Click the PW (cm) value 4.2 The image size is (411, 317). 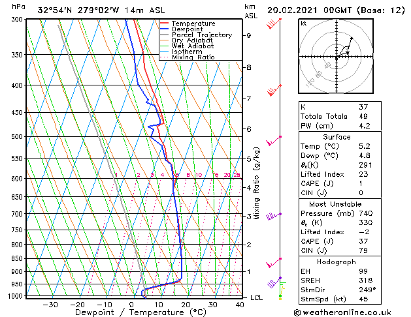click(x=365, y=126)
